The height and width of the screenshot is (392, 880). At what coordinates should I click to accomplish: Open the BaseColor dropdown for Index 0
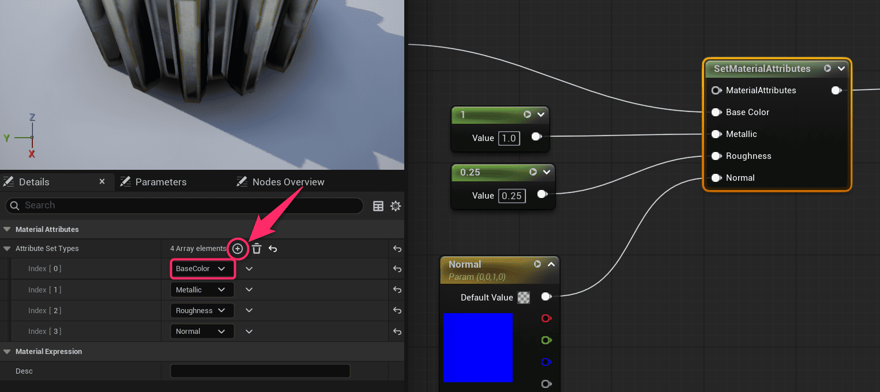(202, 269)
